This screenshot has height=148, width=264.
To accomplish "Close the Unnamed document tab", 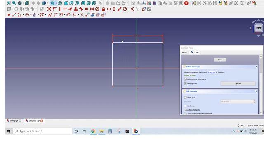I will (x=42, y=120).
